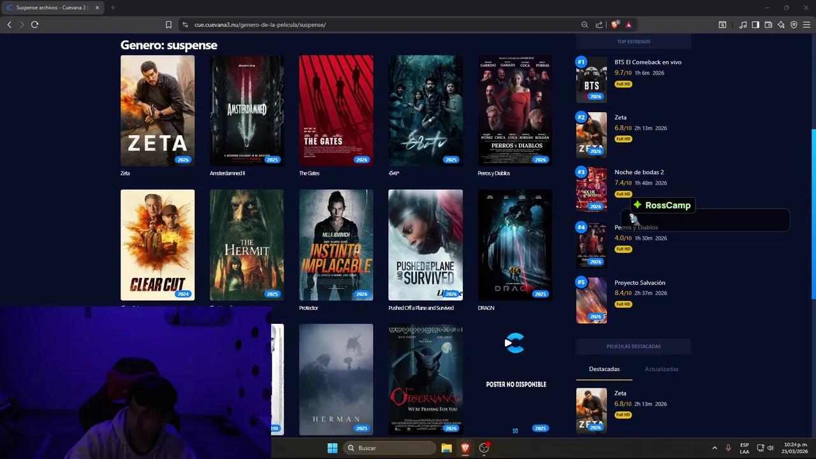Open site settings icon in address bar
The width and height of the screenshot is (816, 459).
(x=185, y=25)
